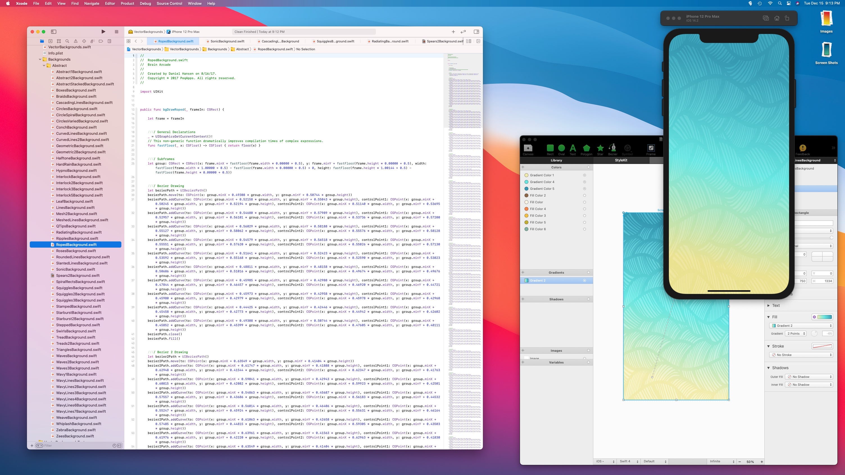845x475 pixels.
Task: Add a new color with the Colors plus button
Action: 523,167
